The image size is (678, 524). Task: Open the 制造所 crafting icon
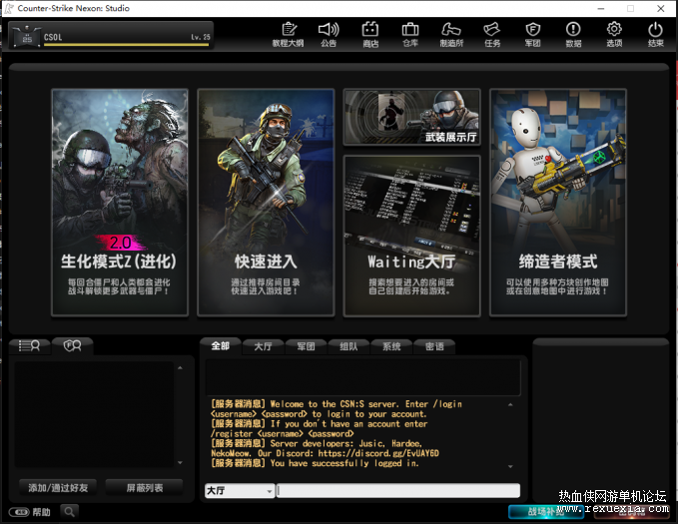(x=451, y=34)
